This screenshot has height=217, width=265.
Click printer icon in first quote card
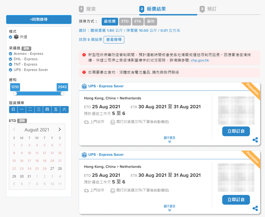[113, 122]
